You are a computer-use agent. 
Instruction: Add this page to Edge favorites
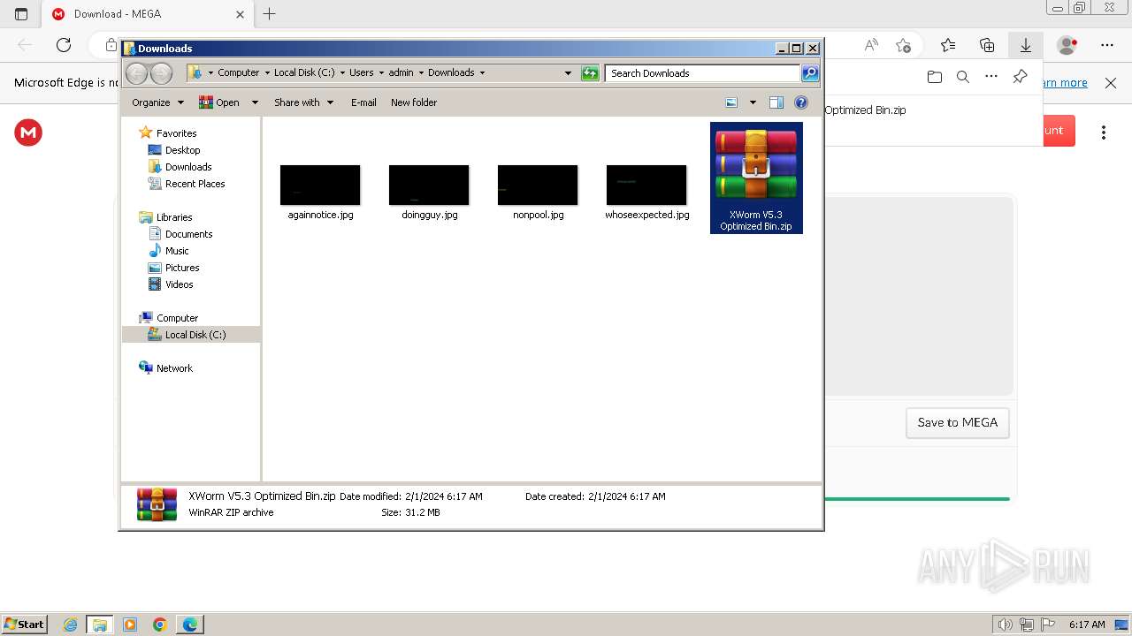903,45
